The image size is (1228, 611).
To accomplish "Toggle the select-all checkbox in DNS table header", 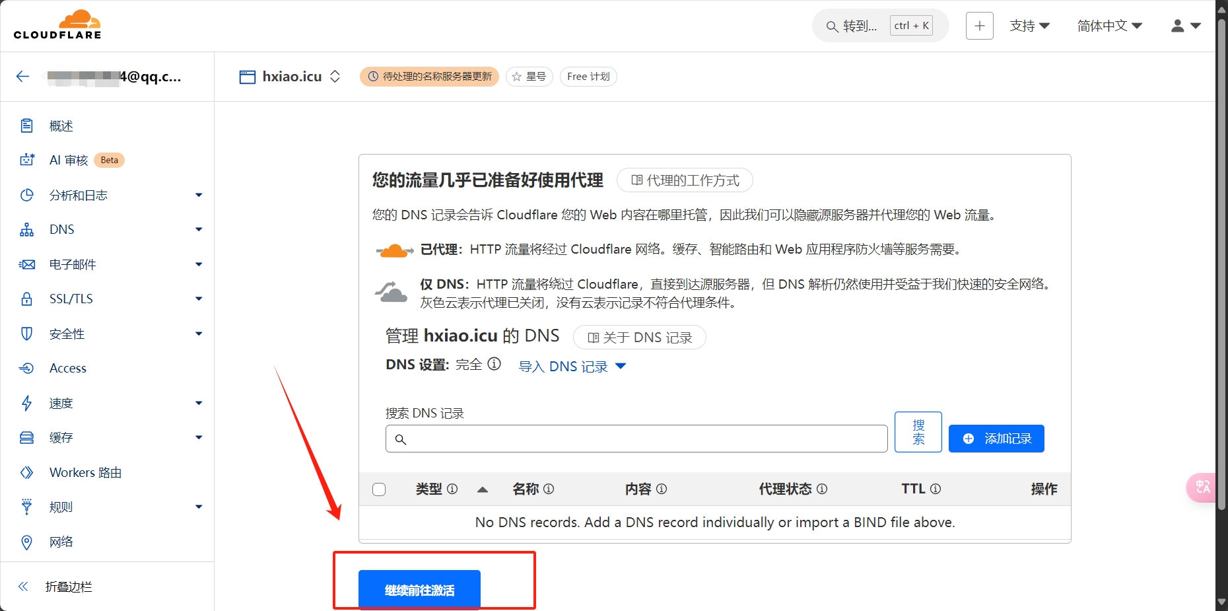I will (x=379, y=489).
